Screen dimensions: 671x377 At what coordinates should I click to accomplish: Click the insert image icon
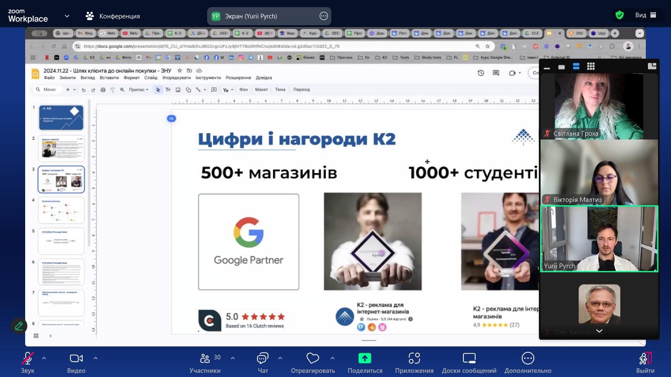(x=178, y=90)
